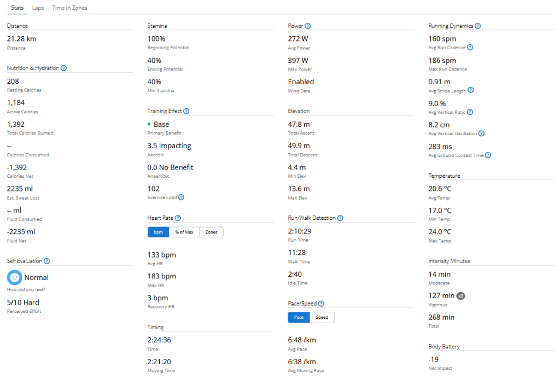Click the Normal smiley face icon

tap(15, 277)
